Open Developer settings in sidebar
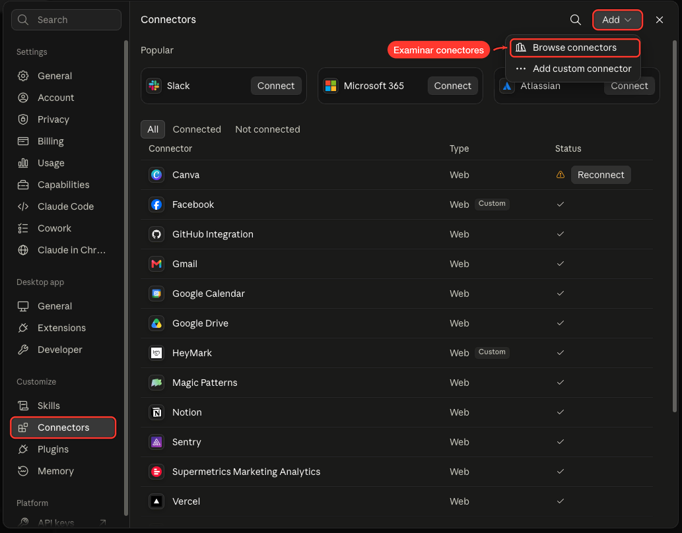Screen dimensions: 682x533 [63, 350]
